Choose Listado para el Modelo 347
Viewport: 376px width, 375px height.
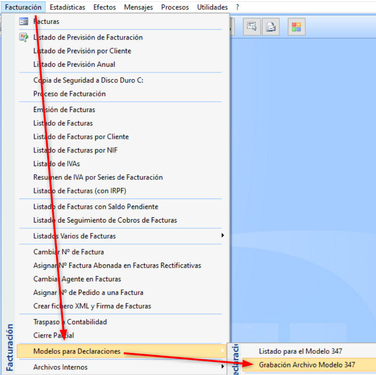[300, 351]
